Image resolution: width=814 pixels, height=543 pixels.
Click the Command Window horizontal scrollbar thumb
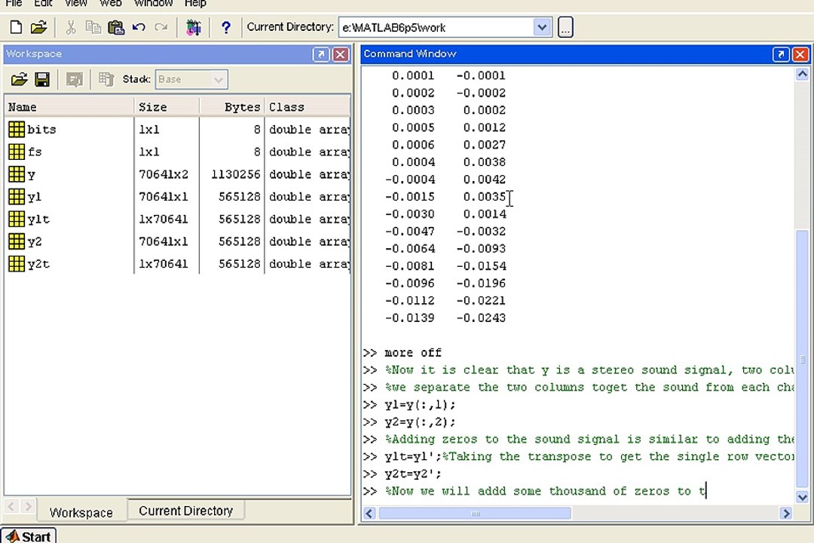point(475,514)
